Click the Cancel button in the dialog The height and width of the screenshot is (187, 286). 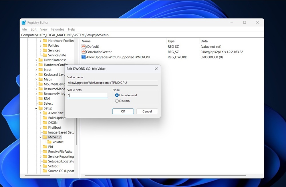(147, 111)
